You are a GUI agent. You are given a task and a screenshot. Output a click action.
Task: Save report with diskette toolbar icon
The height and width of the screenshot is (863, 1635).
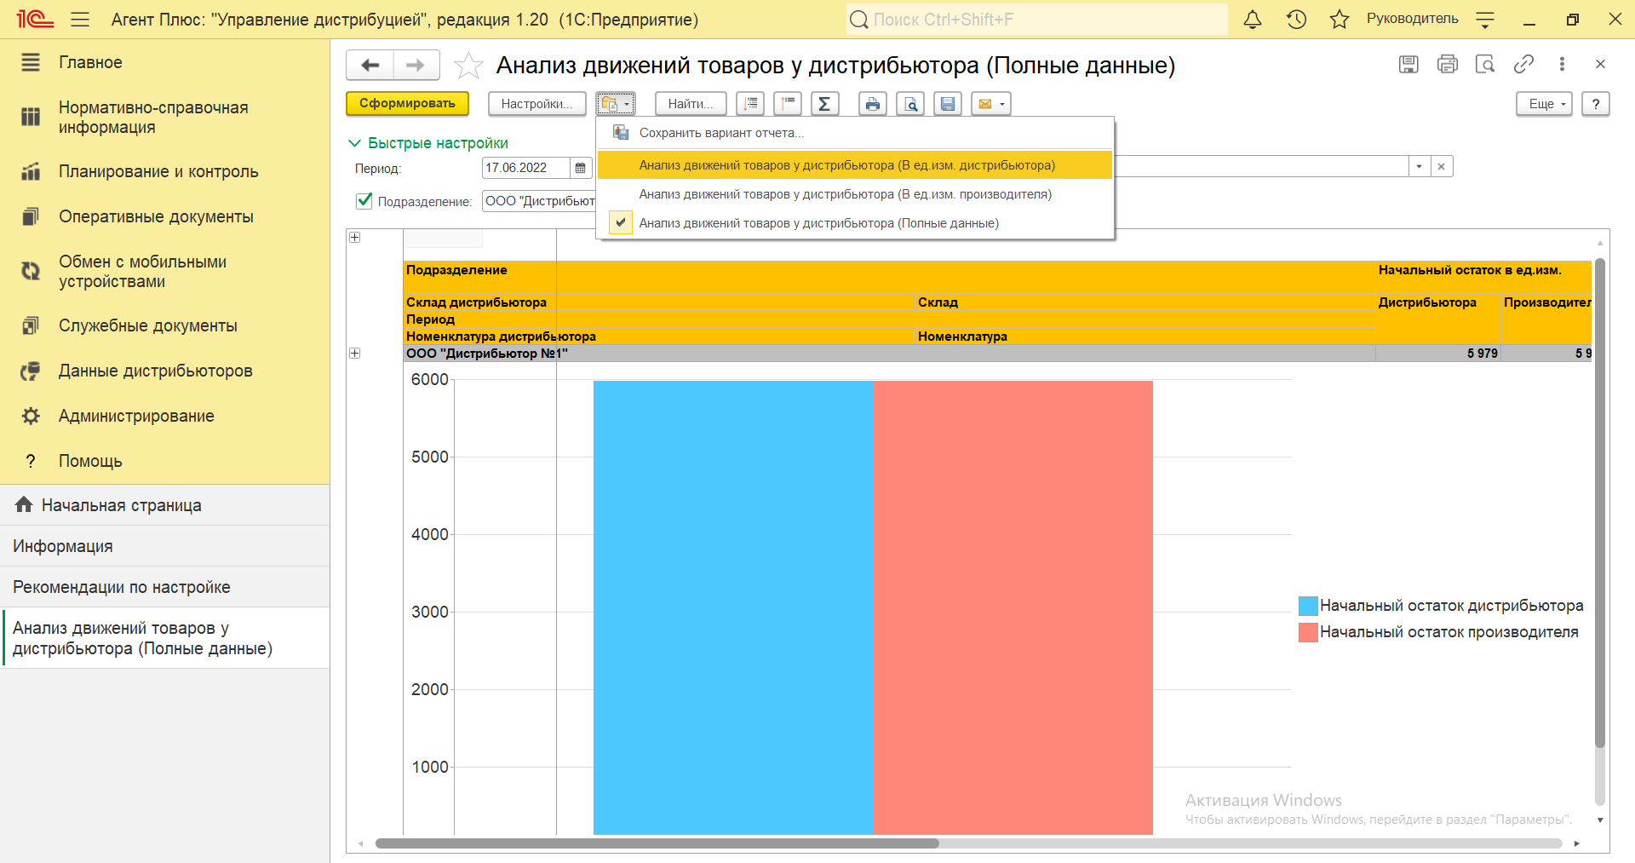(x=948, y=104)
